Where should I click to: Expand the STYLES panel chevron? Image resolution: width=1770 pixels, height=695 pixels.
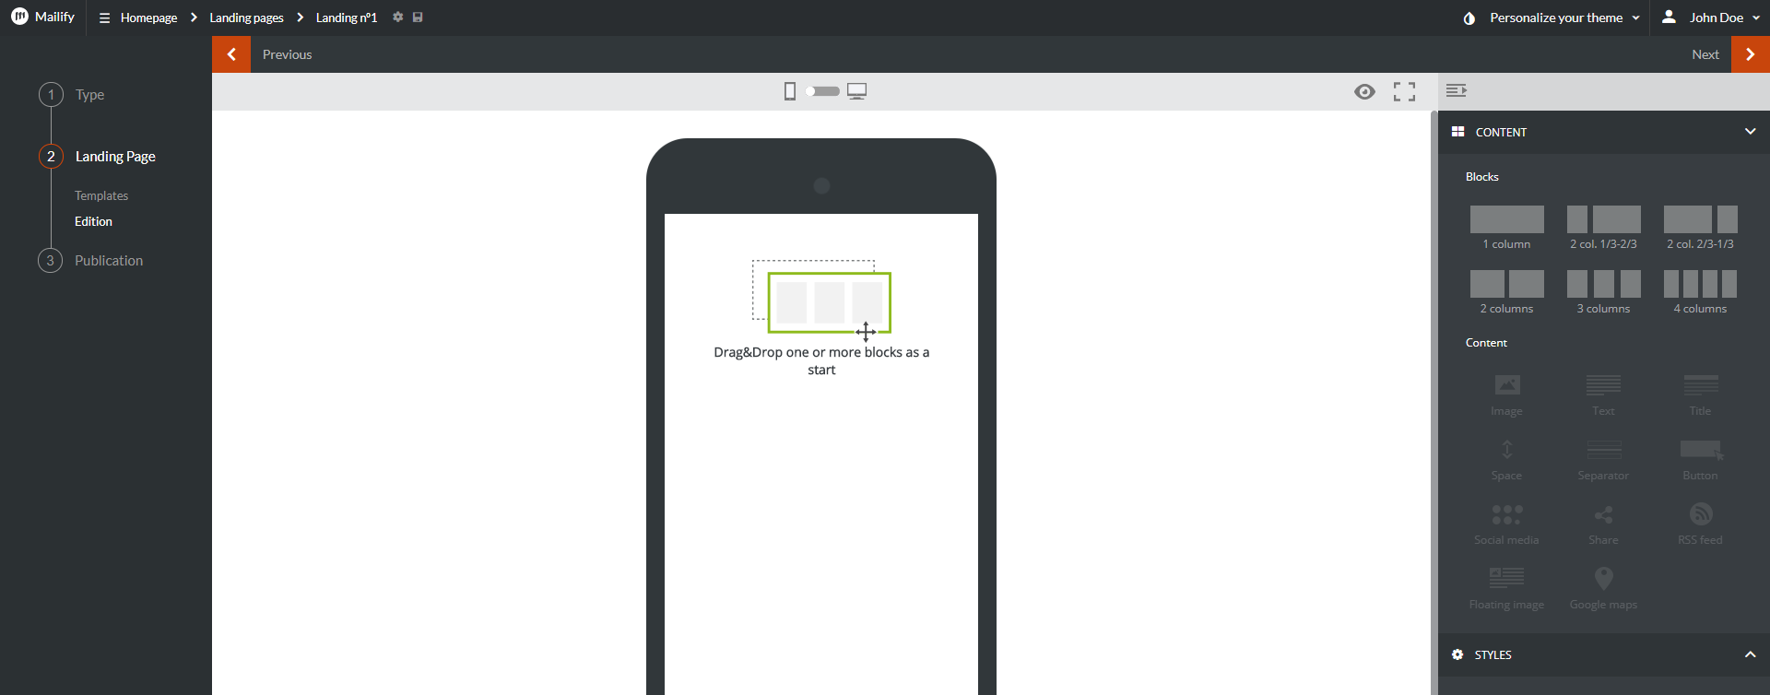pos(1750,654)
